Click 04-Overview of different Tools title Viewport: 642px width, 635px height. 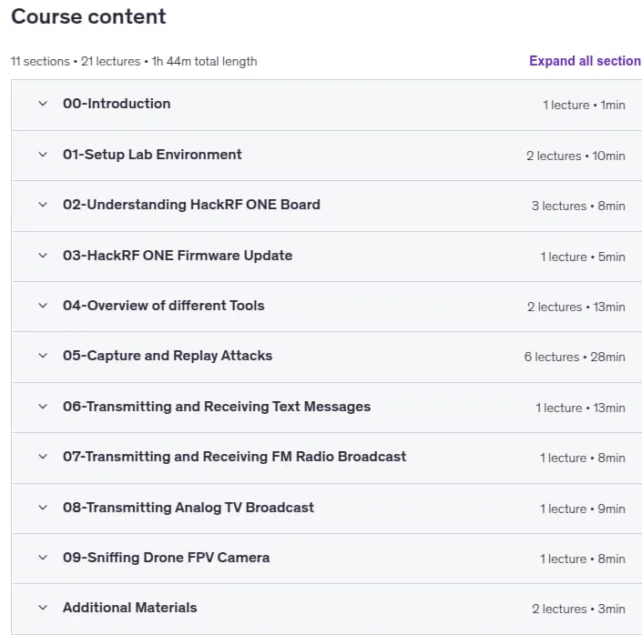pyautogui.click(x=163, y=306)
